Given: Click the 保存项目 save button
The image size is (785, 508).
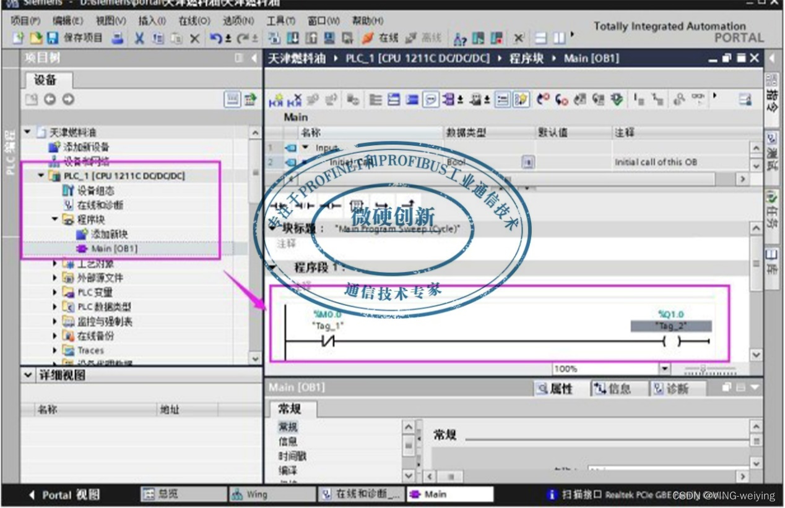Looking at the screenshot, I should point(75,38).
